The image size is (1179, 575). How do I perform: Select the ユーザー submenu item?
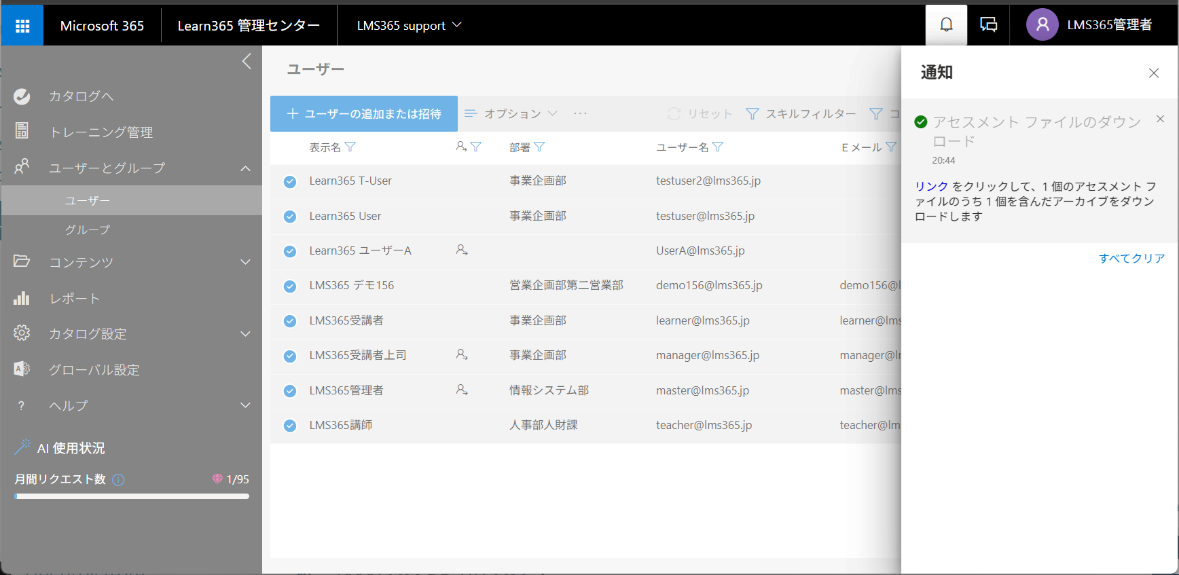click(x=132, y=200)
